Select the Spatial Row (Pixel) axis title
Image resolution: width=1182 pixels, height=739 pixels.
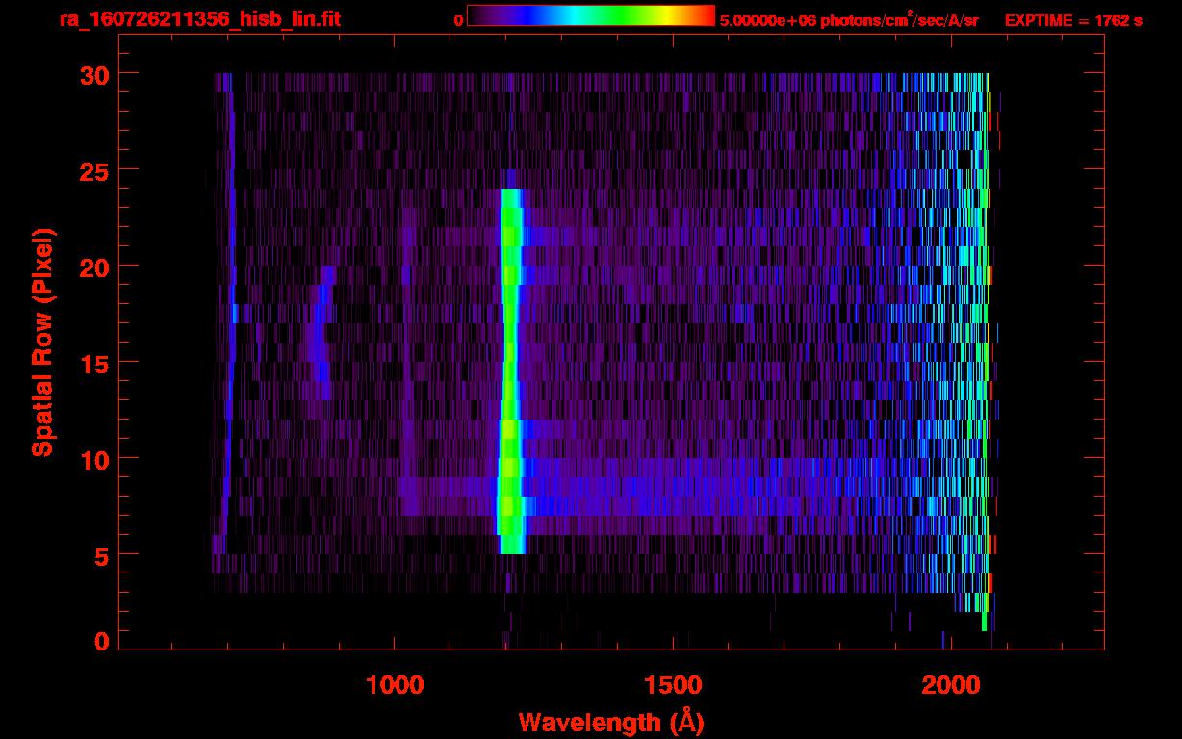[x=42, y=343]
